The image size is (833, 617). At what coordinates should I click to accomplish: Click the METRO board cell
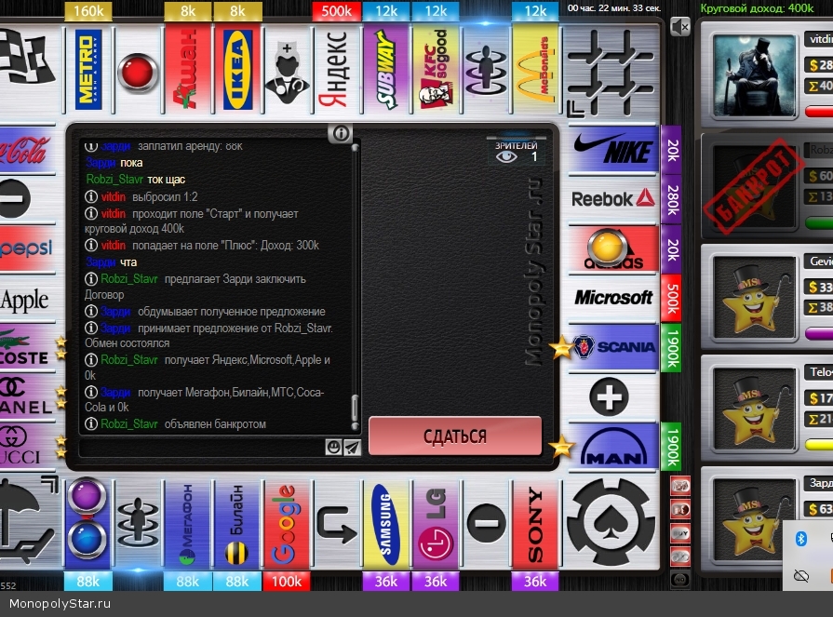tap(88, 70)
